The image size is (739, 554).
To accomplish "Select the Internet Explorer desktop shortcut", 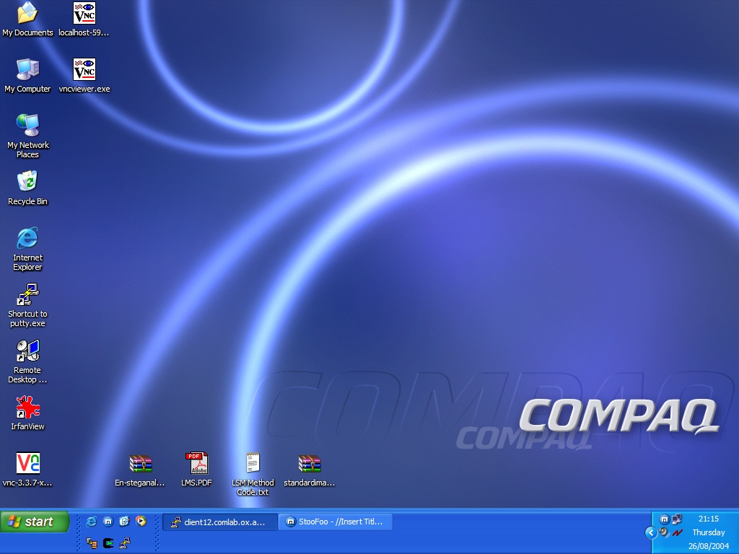I will click(x=27, y=238).
